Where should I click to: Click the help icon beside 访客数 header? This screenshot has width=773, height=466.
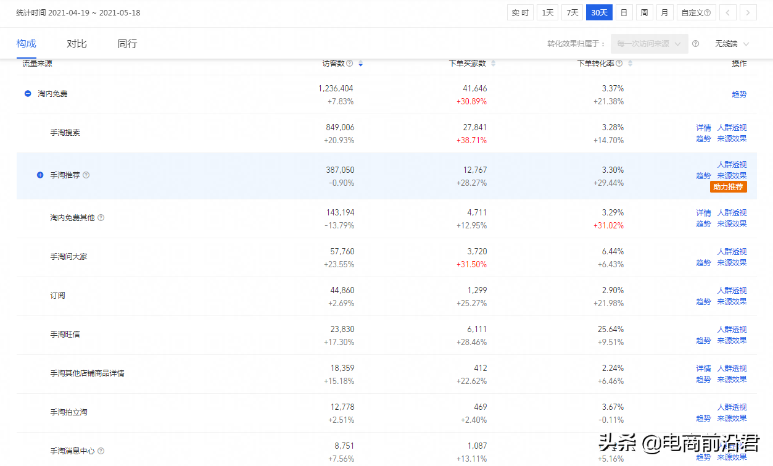(x=350, y=64)
